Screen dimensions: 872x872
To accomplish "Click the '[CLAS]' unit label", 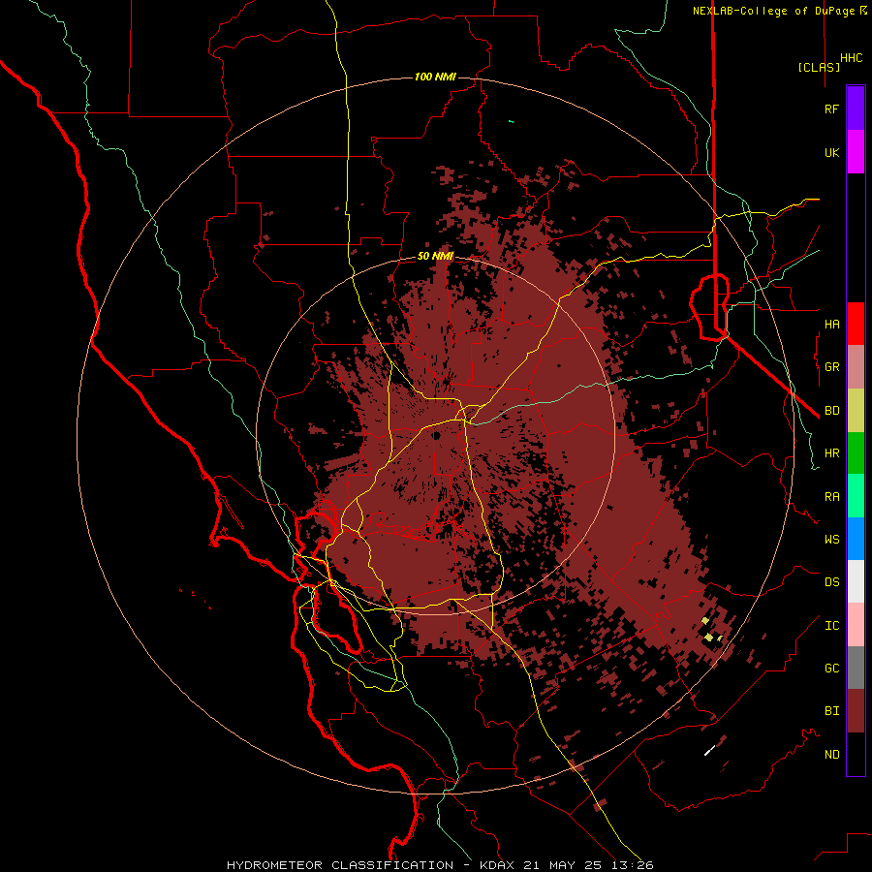I will pos(819,67).
